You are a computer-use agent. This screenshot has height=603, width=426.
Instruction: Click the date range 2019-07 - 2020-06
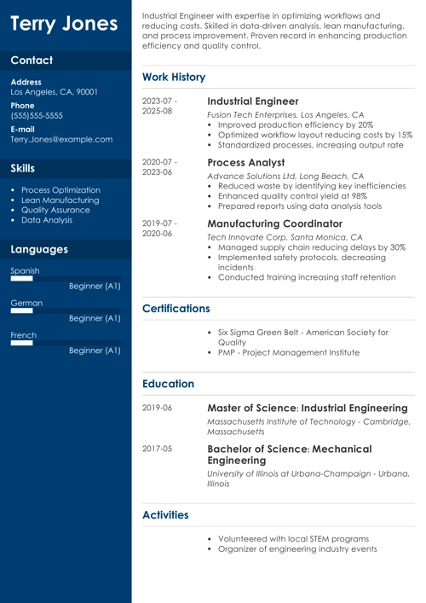(x=159, y=229)
